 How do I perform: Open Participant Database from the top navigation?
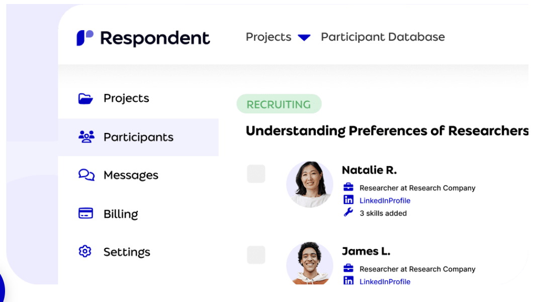383,37
